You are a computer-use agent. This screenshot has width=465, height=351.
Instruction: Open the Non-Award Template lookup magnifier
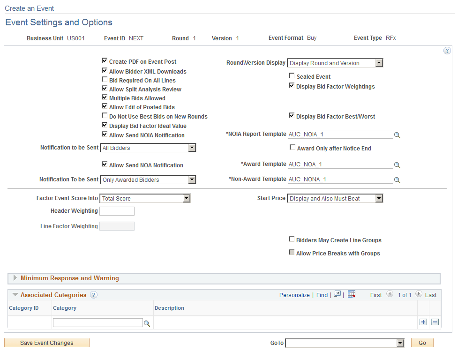tap(397, 179)
